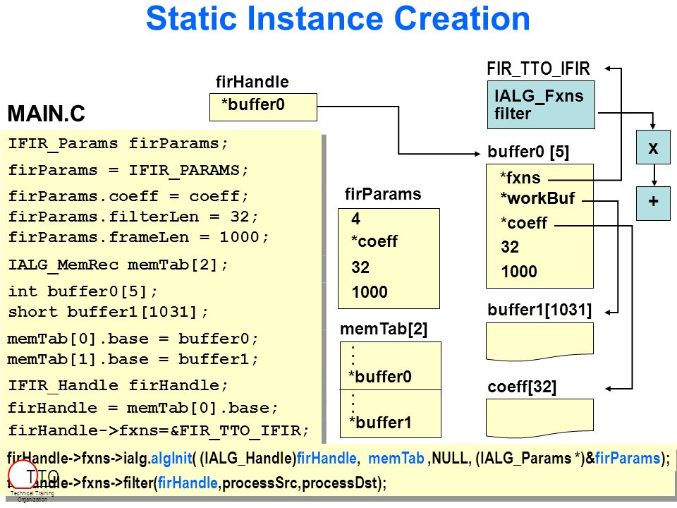Screen dimensions: 677x508
Task: Click *fxns in the buffer0 box
Action: click(520, 178)
